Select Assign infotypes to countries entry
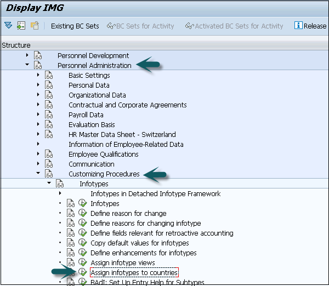329x286 pixels. (134, 273)
